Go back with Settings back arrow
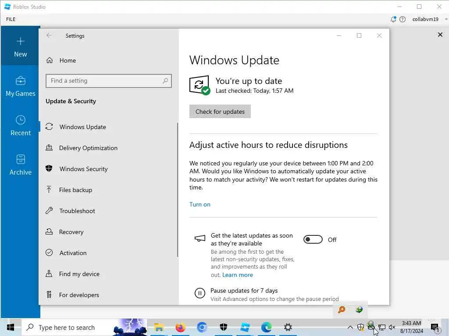Screen dimensions: 449x336 point(49,35)
